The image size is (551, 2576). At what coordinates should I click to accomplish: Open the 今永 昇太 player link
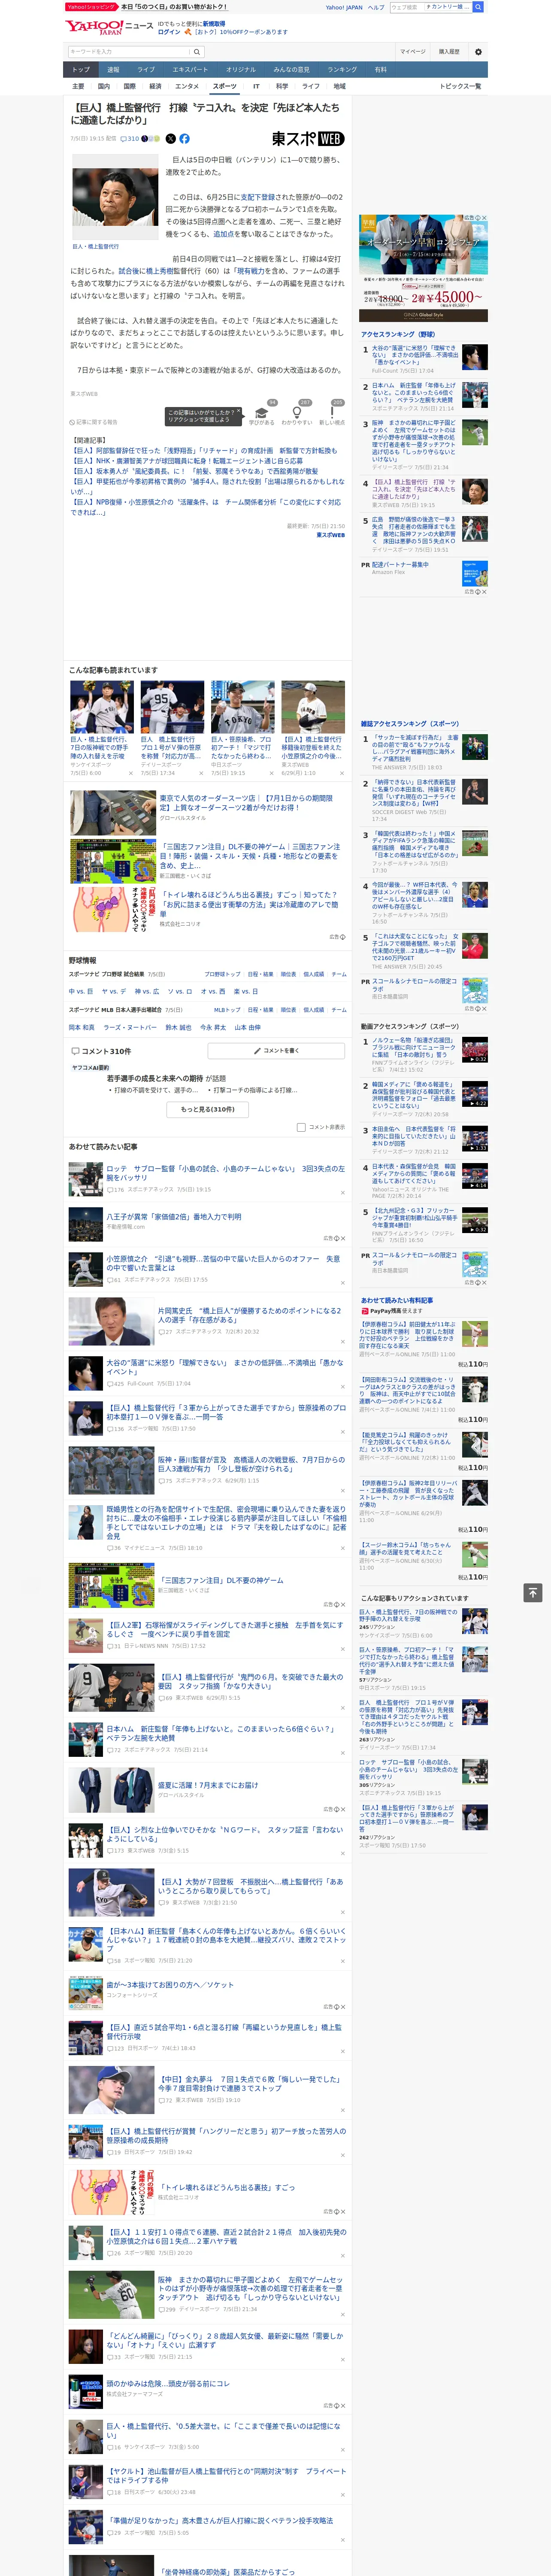pyautogui.click(x=213, y=1027)
